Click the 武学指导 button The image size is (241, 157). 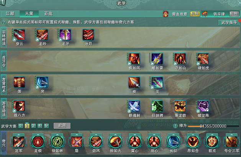(229, 23)
